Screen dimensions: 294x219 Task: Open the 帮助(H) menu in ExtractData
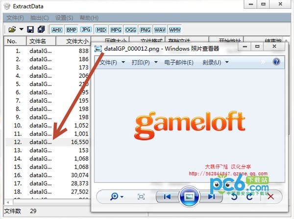(x=89, y=18)
